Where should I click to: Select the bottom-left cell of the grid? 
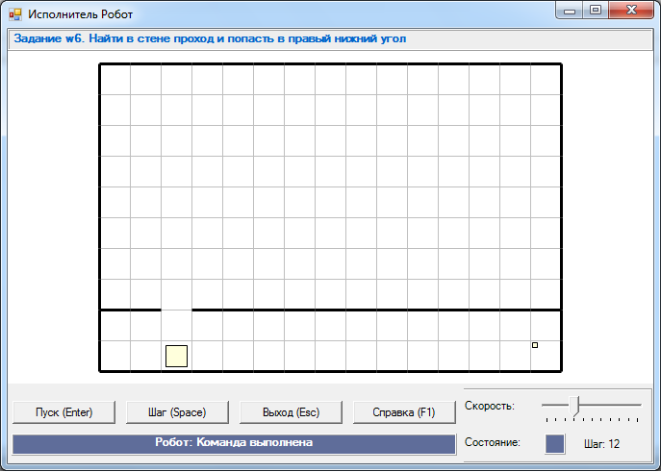(115, 356)
